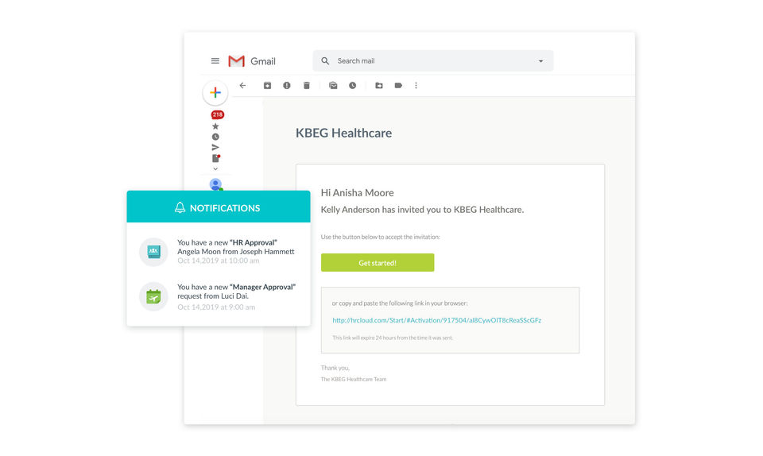Screen dimensions: 763x456
Task: Delete this email with trash icon
Action: pyautogui.click(x=307, y=86)
